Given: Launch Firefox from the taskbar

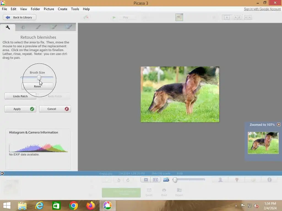Looking at the screenshot, I should 91,206.
